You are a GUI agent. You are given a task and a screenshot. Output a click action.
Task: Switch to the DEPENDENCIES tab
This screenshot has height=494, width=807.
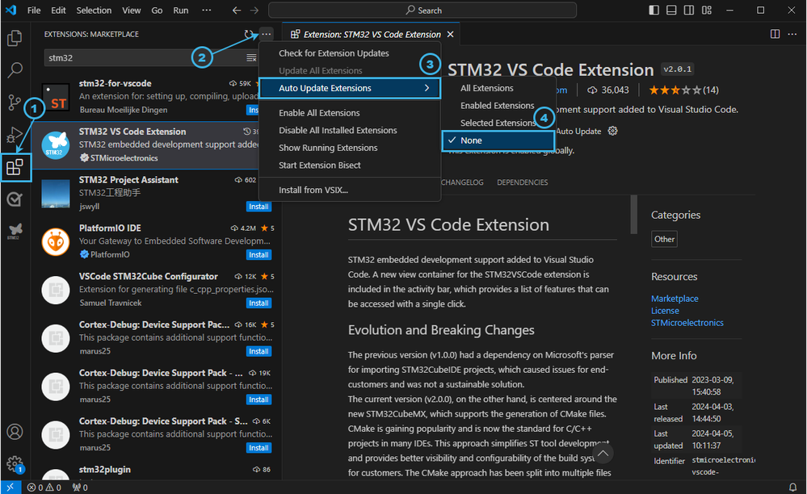[522, 182]
